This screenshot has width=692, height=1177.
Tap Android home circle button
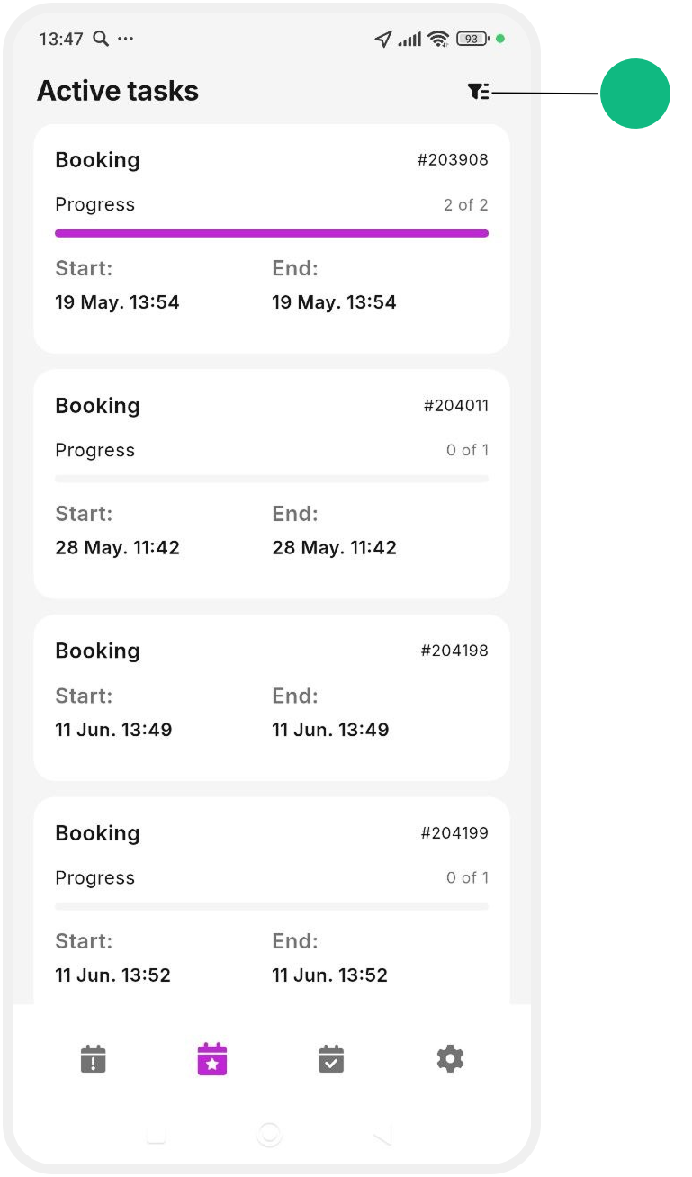pyautogui.click(x=270, y=1134)
